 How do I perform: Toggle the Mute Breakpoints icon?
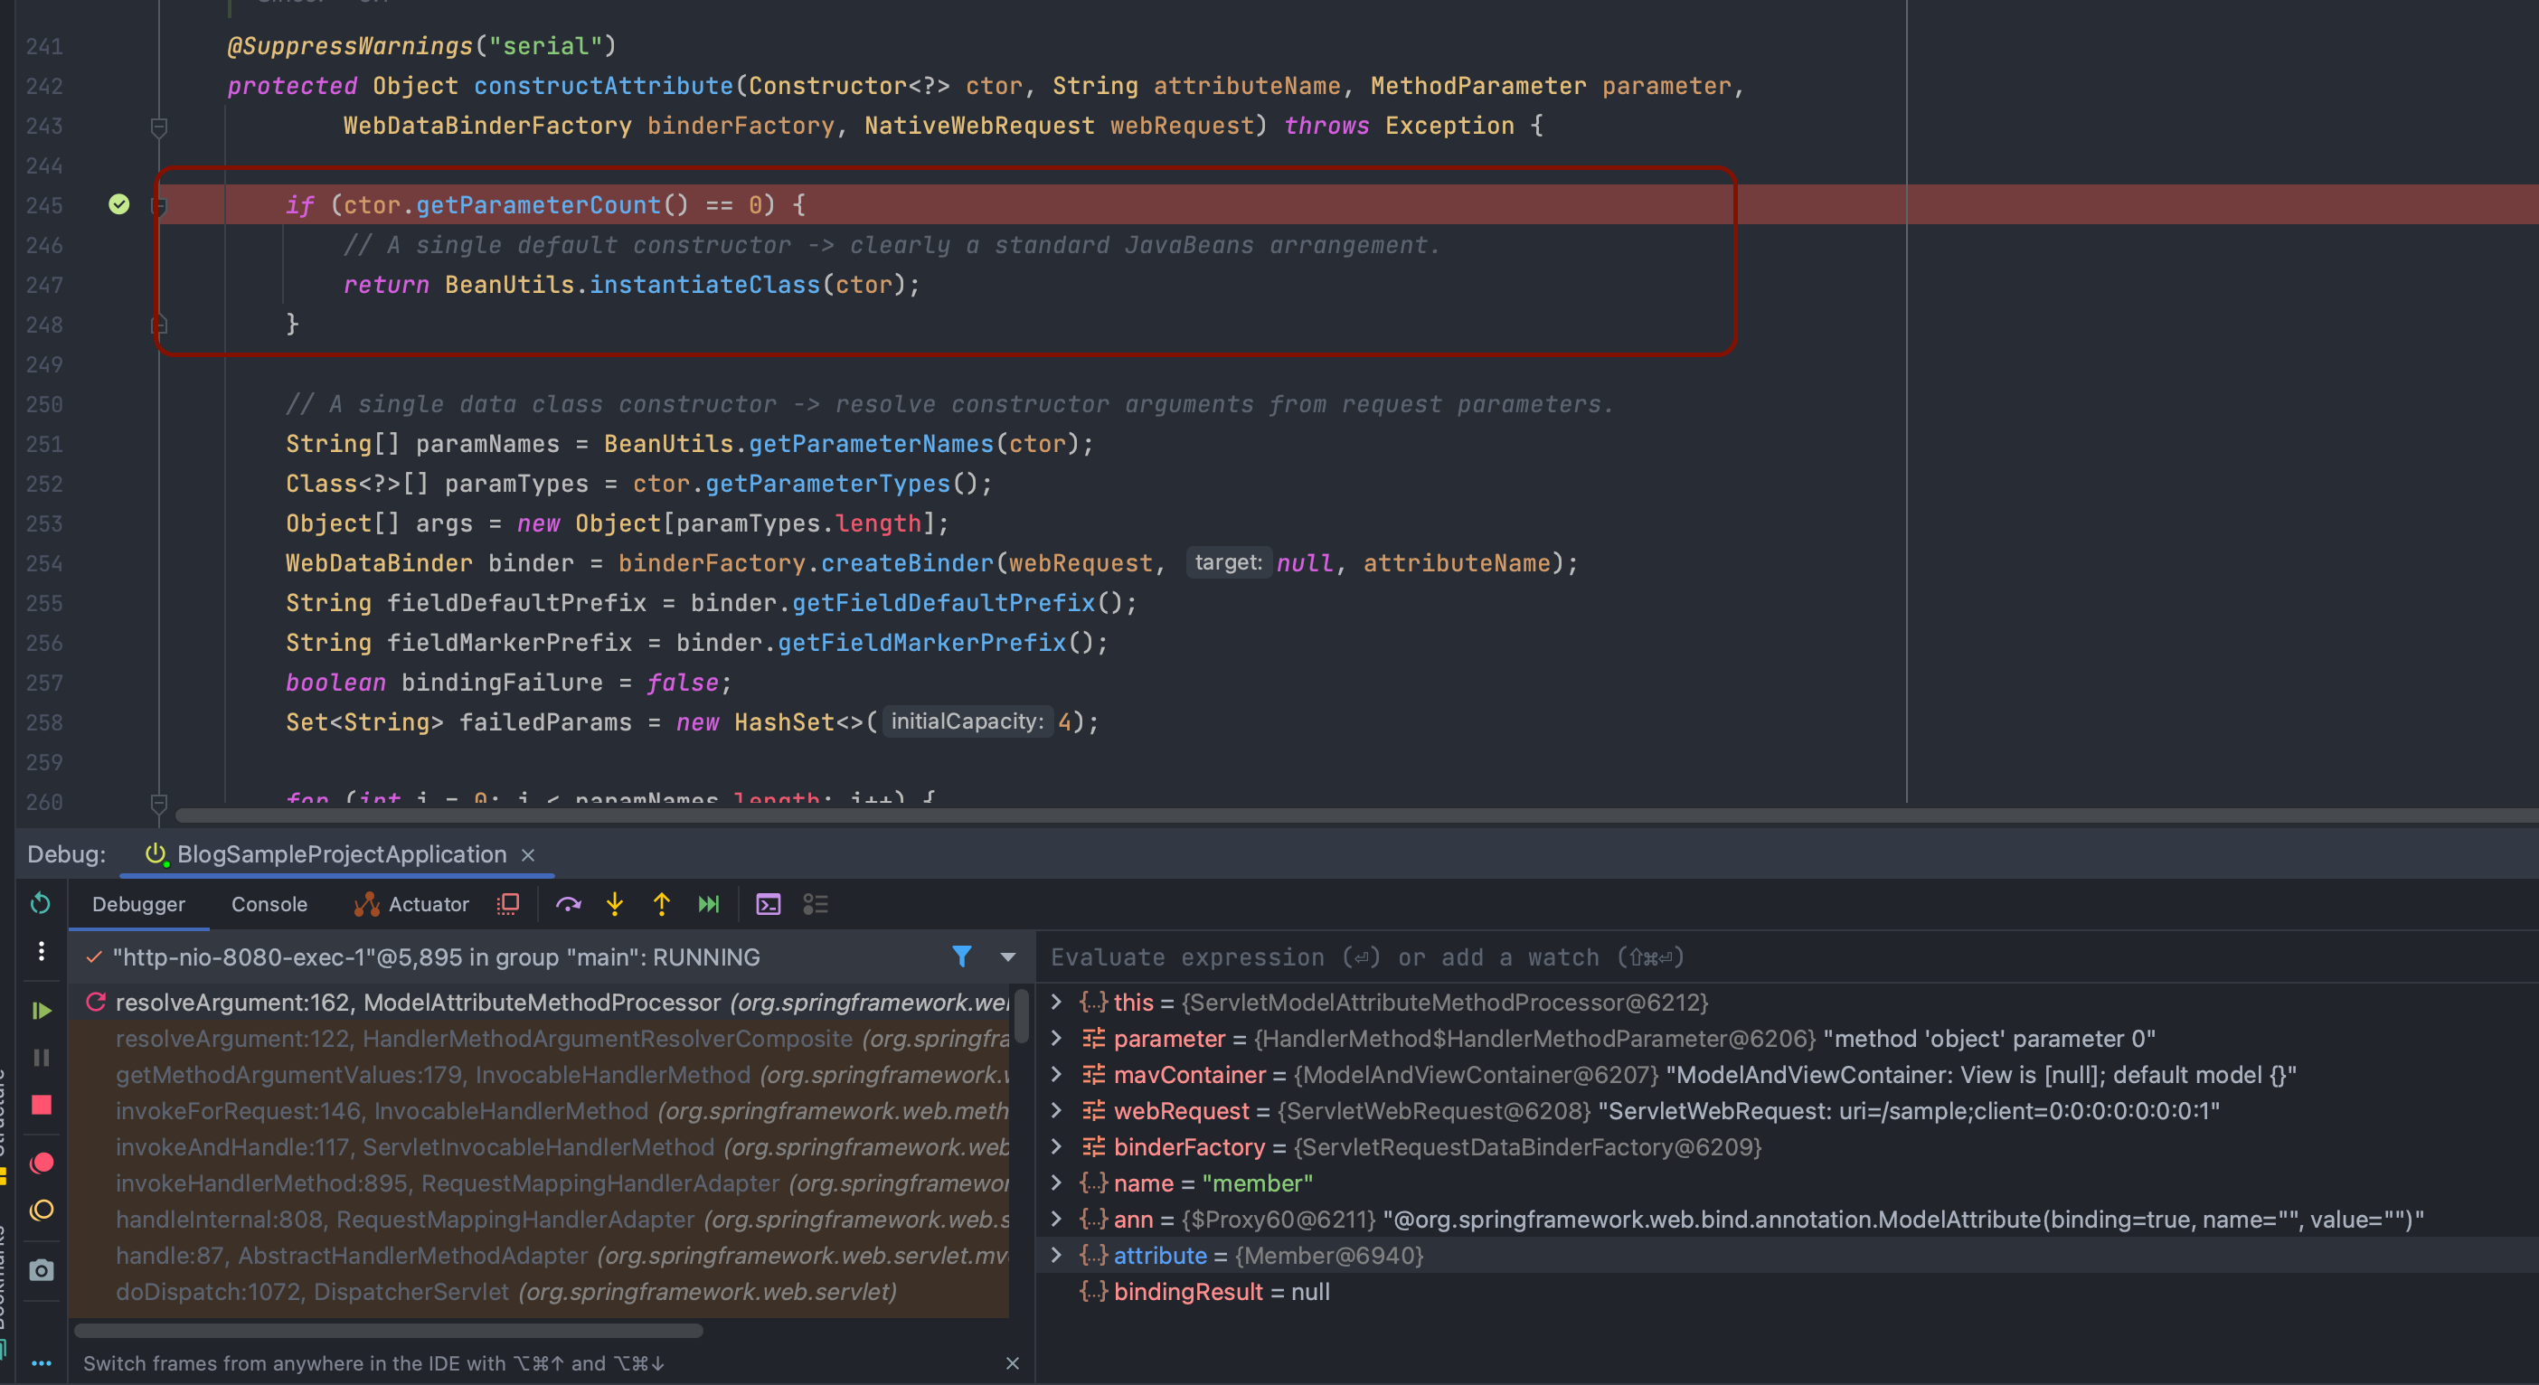point(42,1211)
